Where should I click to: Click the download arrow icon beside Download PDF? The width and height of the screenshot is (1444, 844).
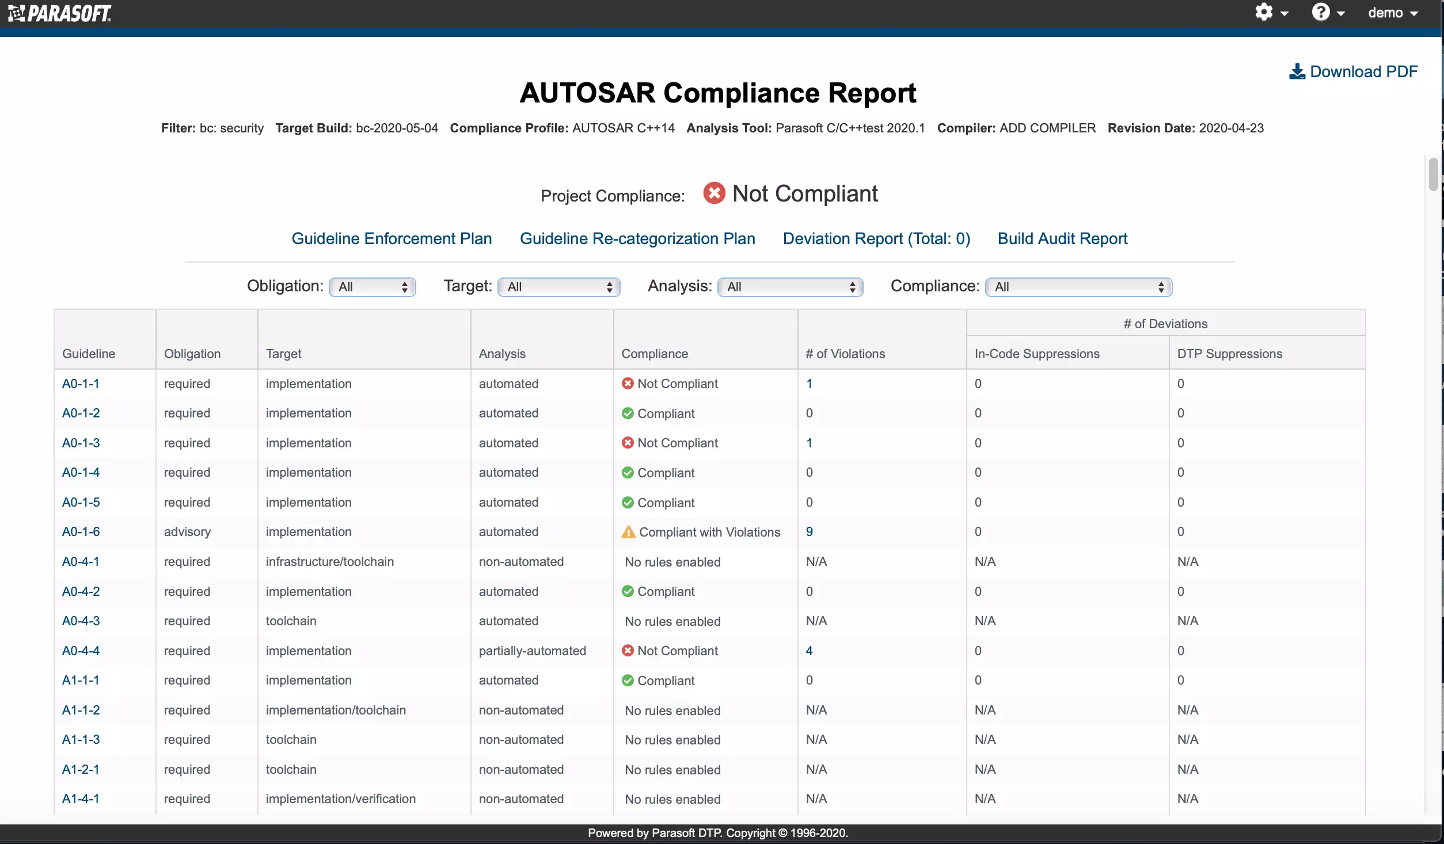1297,71
